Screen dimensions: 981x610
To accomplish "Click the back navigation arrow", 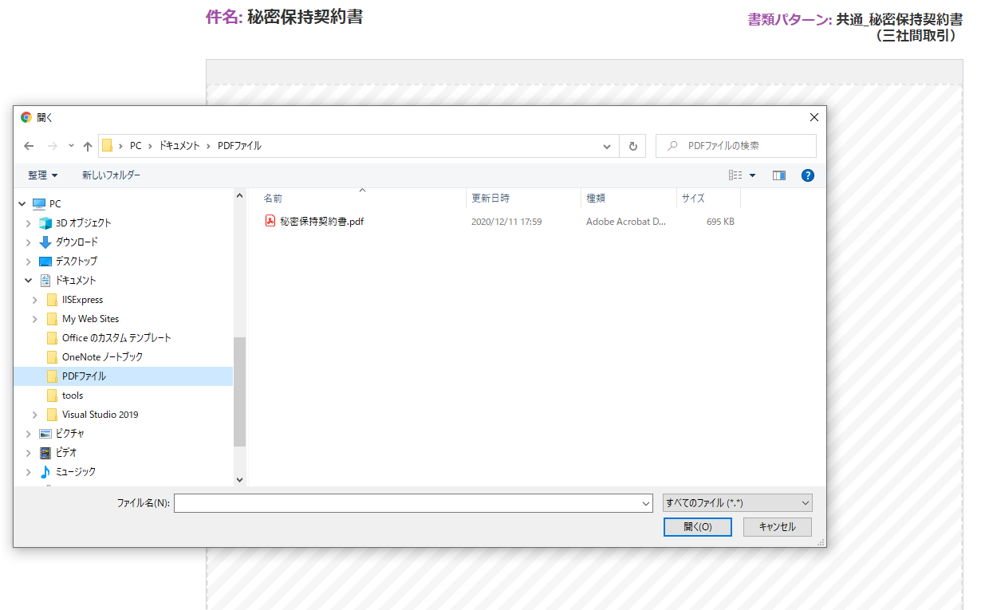I will click(x=29, y=146).
